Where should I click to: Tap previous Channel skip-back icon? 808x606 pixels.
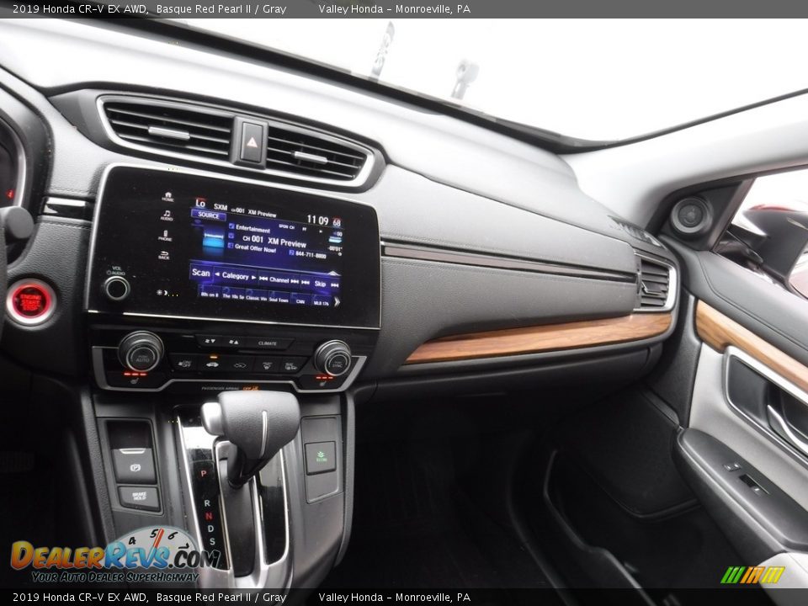click(263, 279)
